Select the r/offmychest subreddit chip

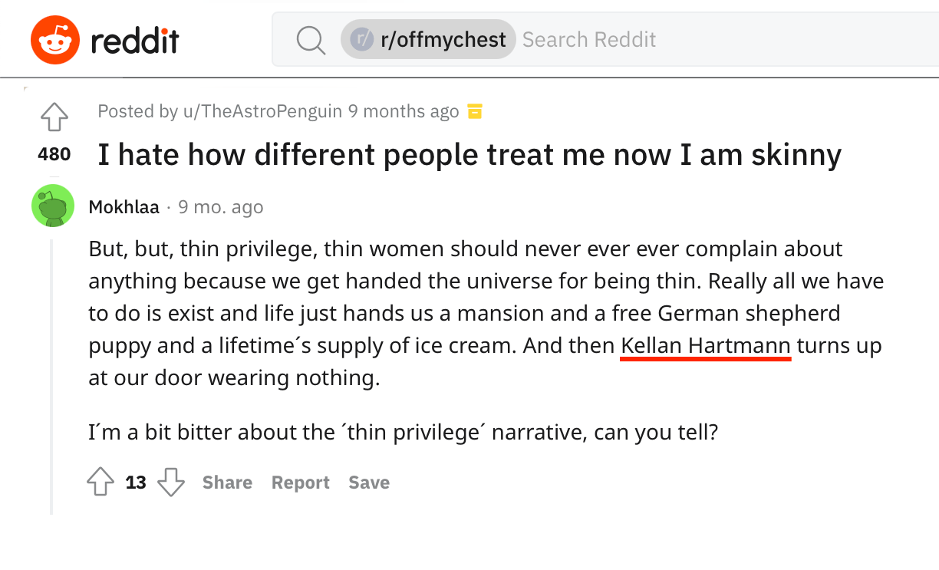tap(428, 39)
